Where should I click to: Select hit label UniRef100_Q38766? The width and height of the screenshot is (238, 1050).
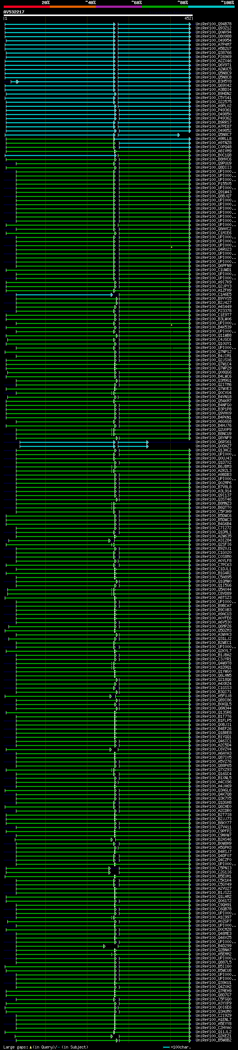[213, 53]
